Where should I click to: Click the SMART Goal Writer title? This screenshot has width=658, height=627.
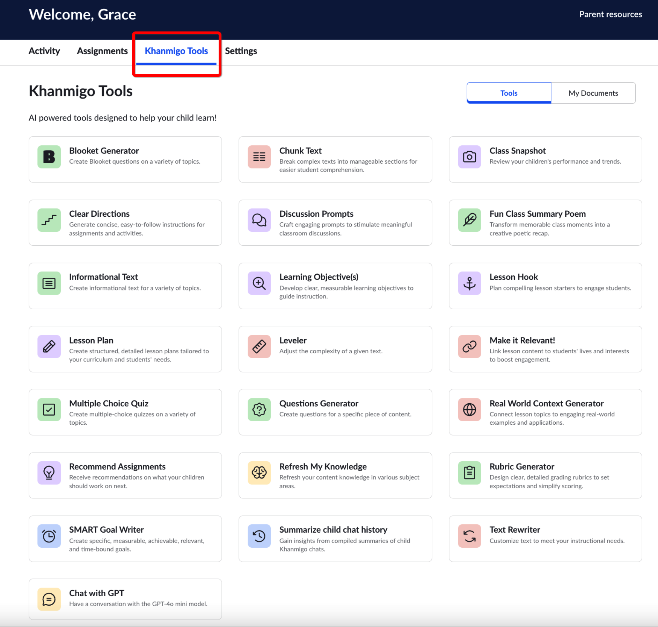(x=107, y=530)
